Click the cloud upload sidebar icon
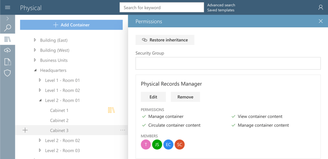The image size is (328, 159). tap(7, 50)
